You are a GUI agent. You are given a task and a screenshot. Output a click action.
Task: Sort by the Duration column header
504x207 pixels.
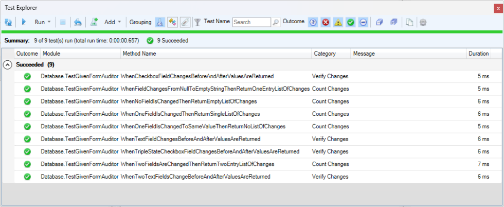click(478, 54)
